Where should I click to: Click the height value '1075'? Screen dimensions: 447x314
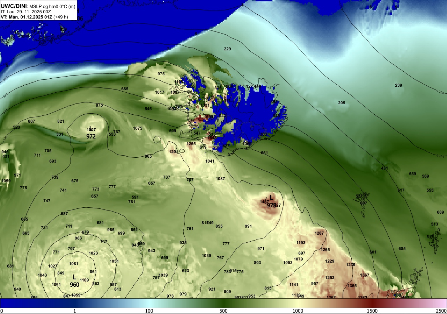point(138,128)
